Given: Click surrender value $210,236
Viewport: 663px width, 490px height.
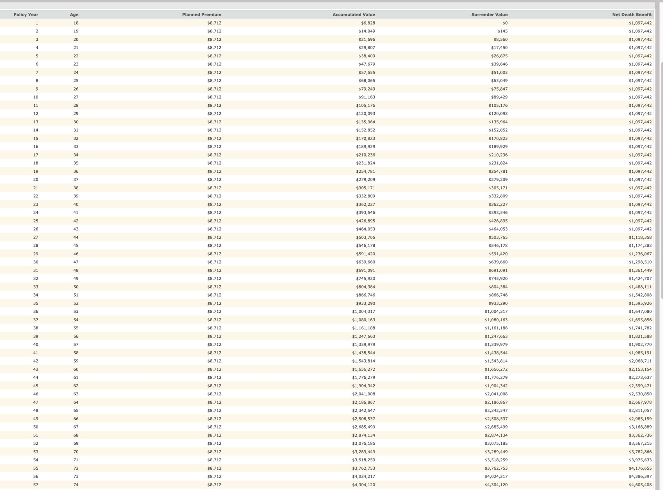Looking at the screenshot, I should point(498,155).
